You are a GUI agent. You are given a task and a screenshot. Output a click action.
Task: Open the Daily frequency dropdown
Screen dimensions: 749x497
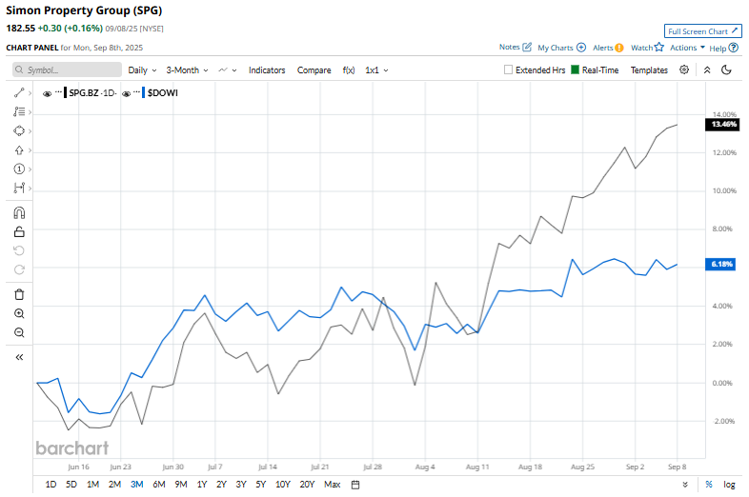142,70
